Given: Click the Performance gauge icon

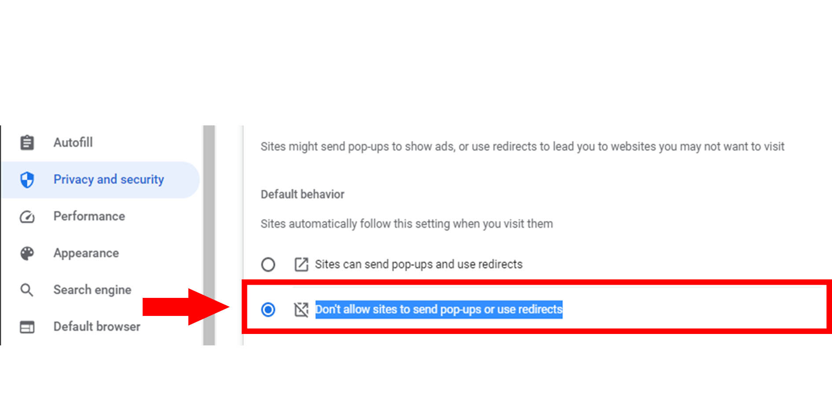Looking at the screenshot, I should (27, 216).
